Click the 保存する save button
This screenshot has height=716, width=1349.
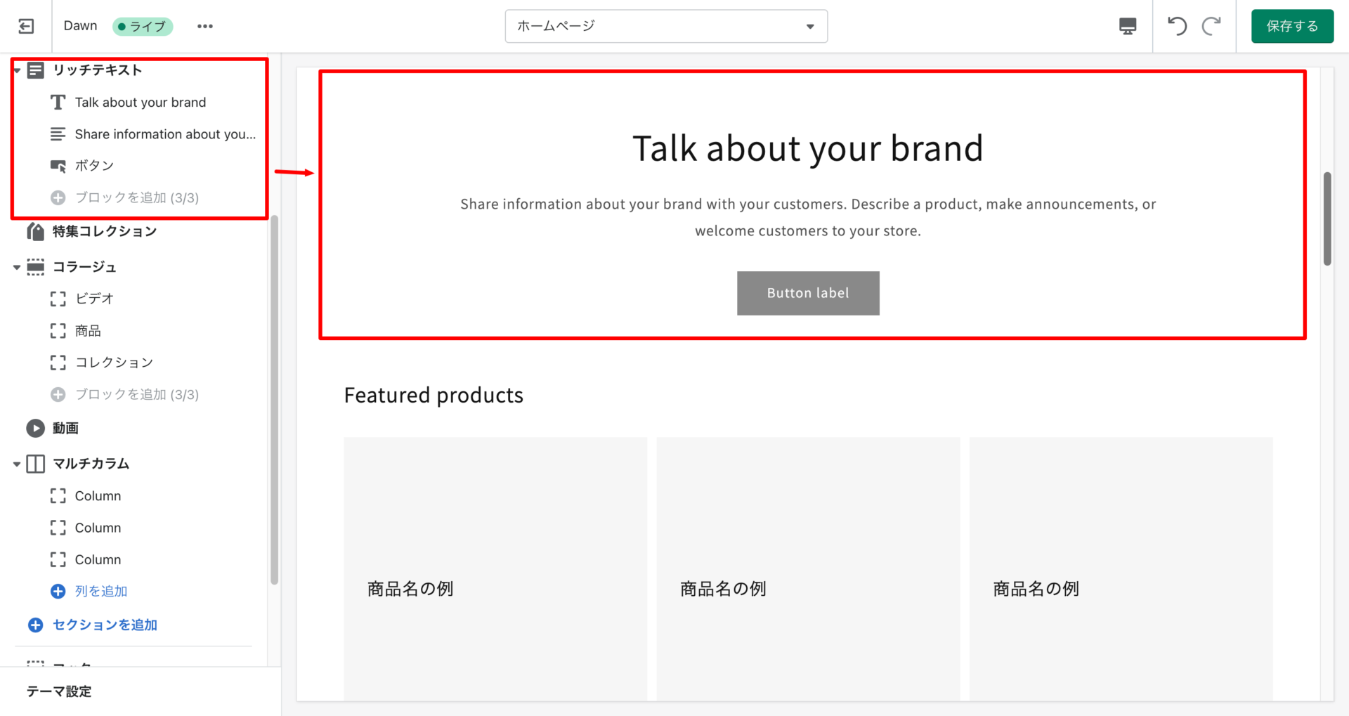1291,26
